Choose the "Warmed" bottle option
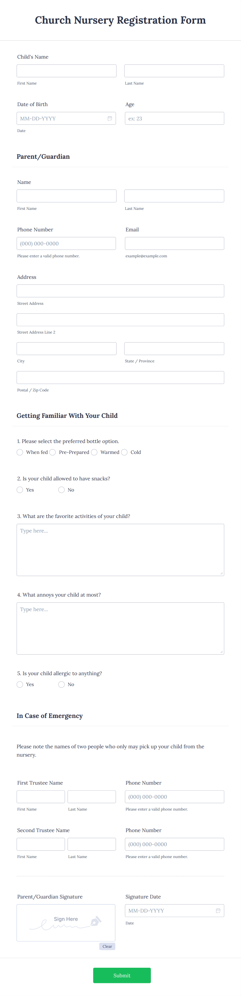The image size is (241, 996). [94, 452]
